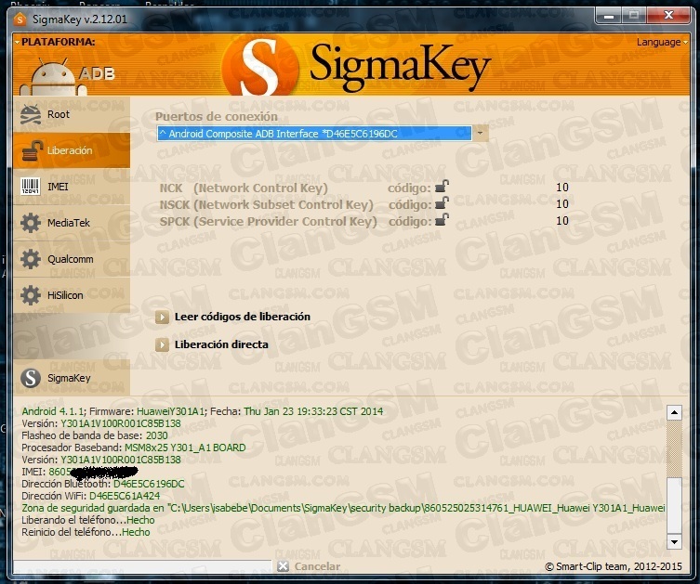Viewport: 700px width, 584px height.
Task: Click the Liberación directa button
Action: (212, 344)
